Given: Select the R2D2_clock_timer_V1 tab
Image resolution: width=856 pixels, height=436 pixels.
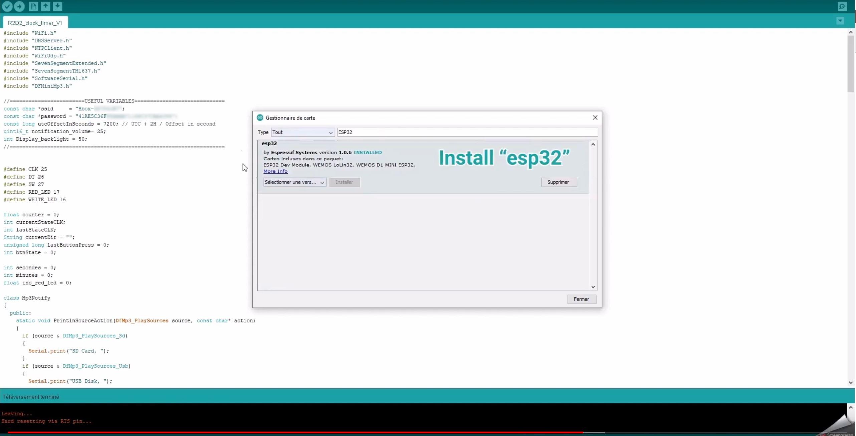Looking at the screenshot, I should coord(35,23).
